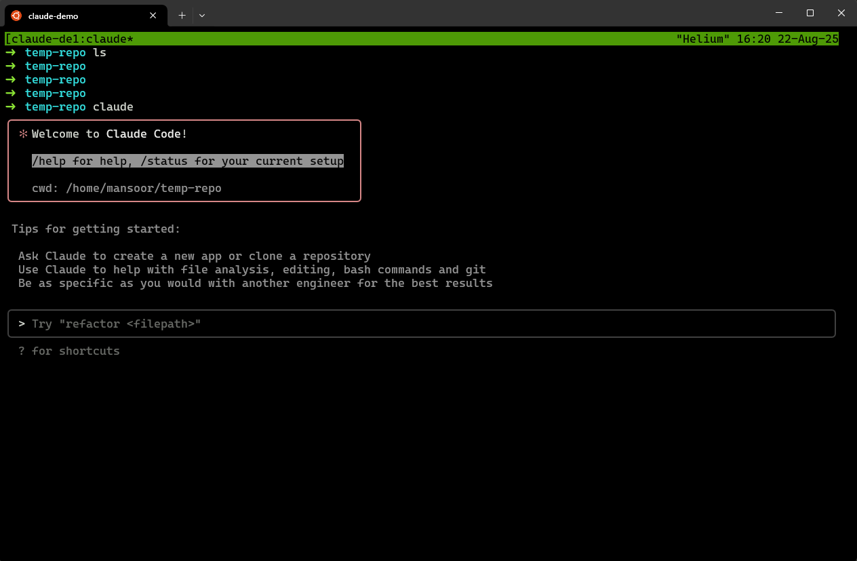Click the Ubuntu icon on claude-demo tab
Viewport: 857px width, 561px height.
coord(16,16)
